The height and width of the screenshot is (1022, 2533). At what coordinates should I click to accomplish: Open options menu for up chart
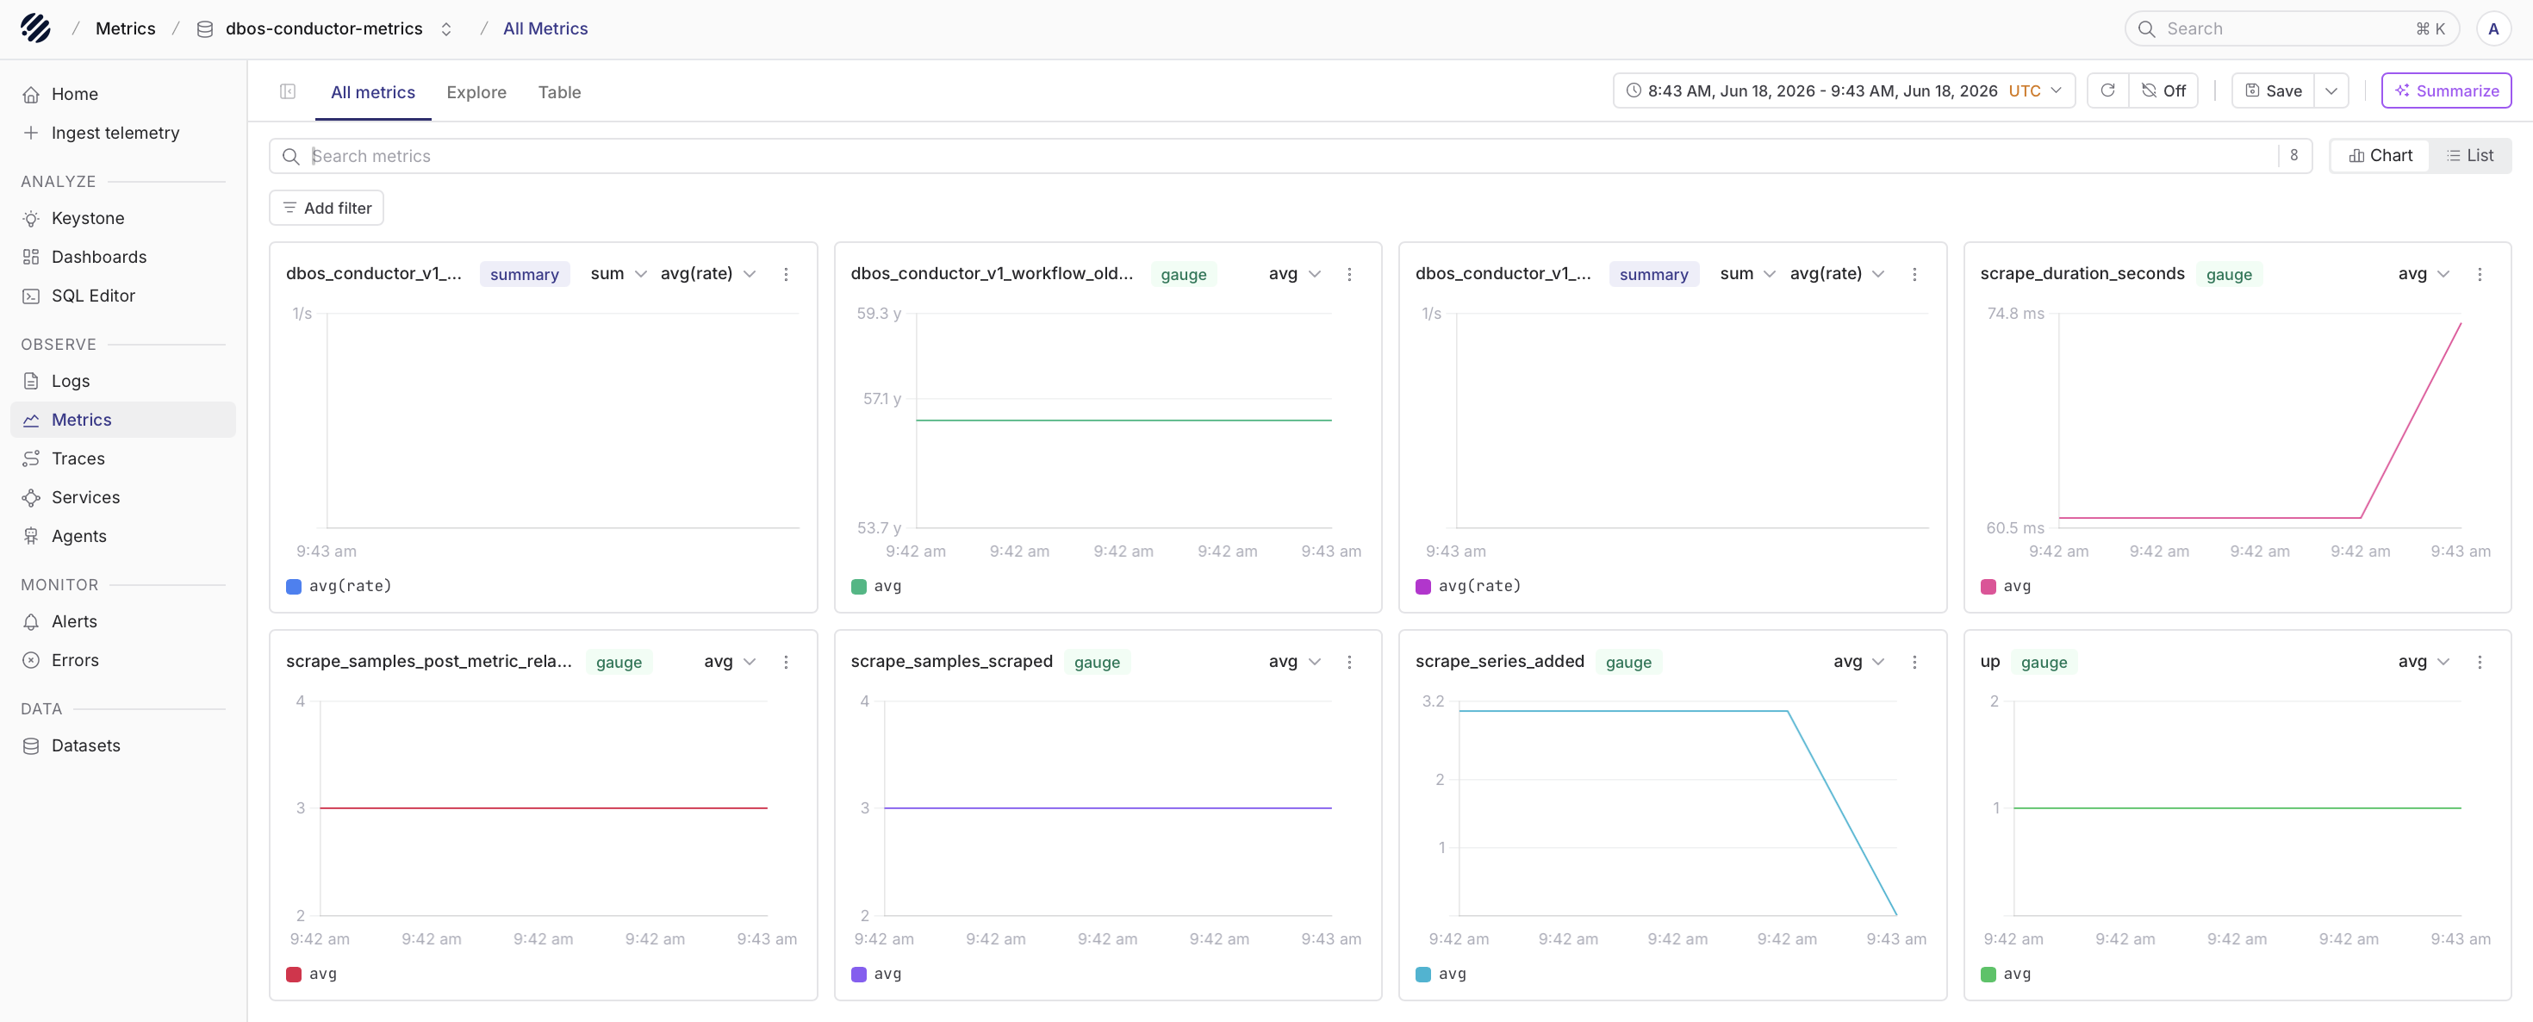click(x=2479, y=662)
